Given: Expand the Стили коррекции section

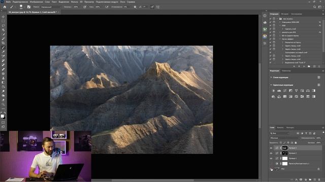Looking at the screenshot, I should point(271,77).
